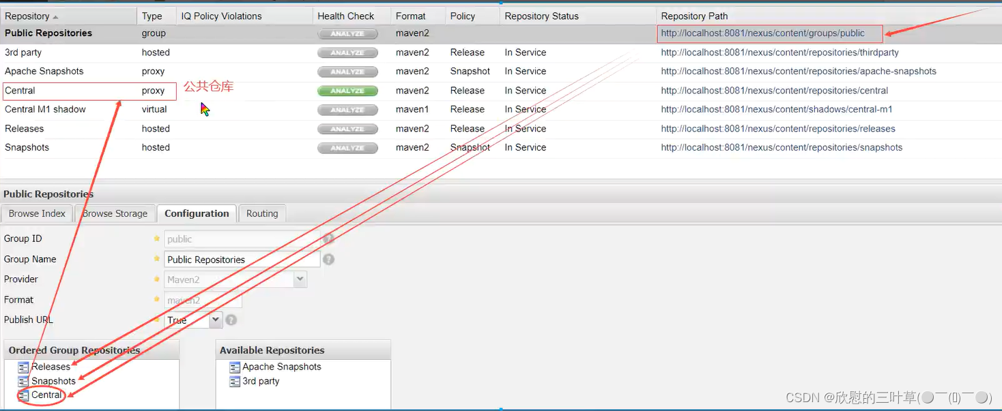This screenshot has height=411, width=1002.
Task: Open the repositories/releases URL link
Action: [x=778, y=129]
